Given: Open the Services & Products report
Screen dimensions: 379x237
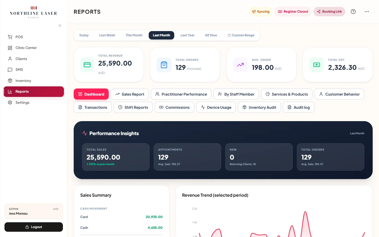Looking at the screenshot, I should [287, 94].
